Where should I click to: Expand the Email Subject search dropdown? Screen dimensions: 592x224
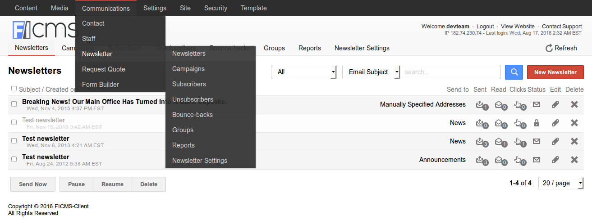pyautogui.click(x=371, y=72)
